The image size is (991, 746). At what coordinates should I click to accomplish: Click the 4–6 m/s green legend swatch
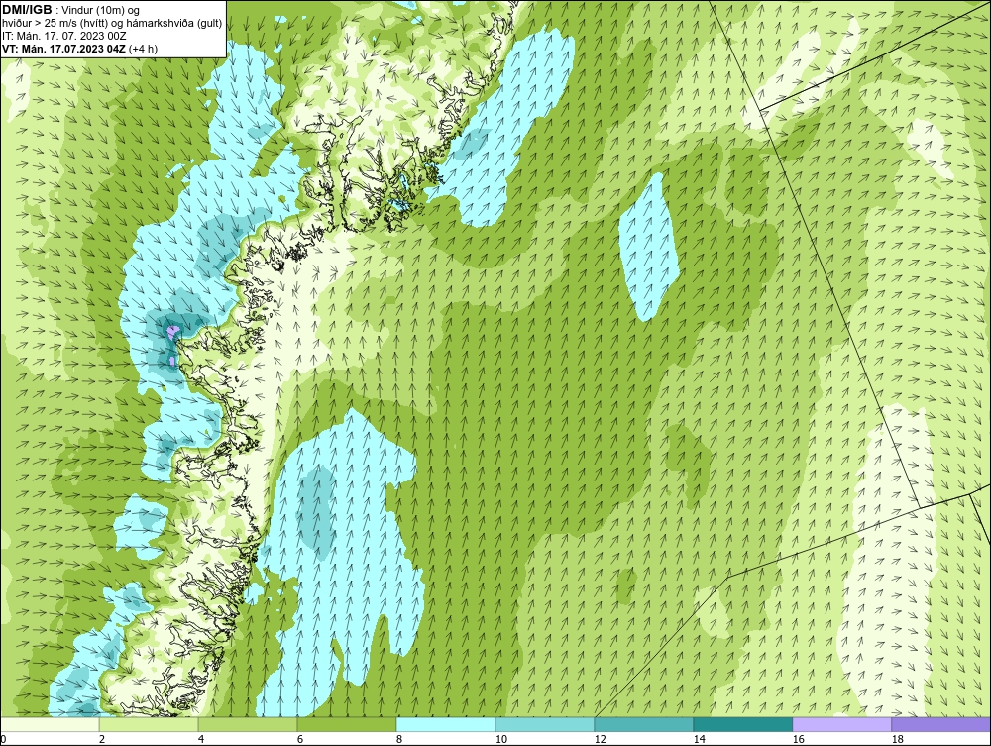coord(248,725)
